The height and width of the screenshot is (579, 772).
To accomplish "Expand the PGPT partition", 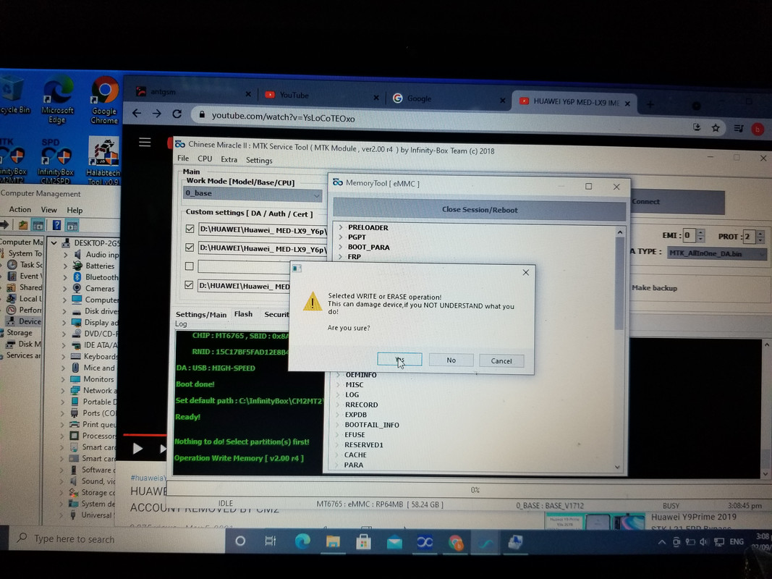I will pos(341,237).
